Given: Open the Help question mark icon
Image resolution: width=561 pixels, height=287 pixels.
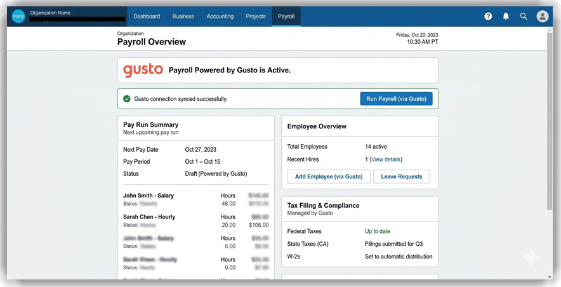Looking at the screenshot, I should pyautogui.click(x=488, y=17).
